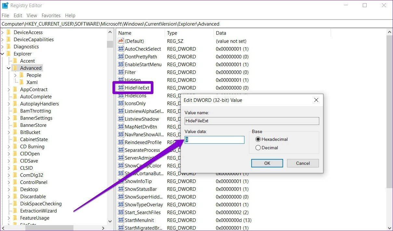The height and width of the screenshot is (231, 393).
Task: Collapse the Advanced key in tree
Action: pos(9,68)
